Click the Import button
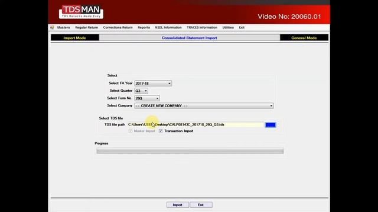 tap(177, 205)
